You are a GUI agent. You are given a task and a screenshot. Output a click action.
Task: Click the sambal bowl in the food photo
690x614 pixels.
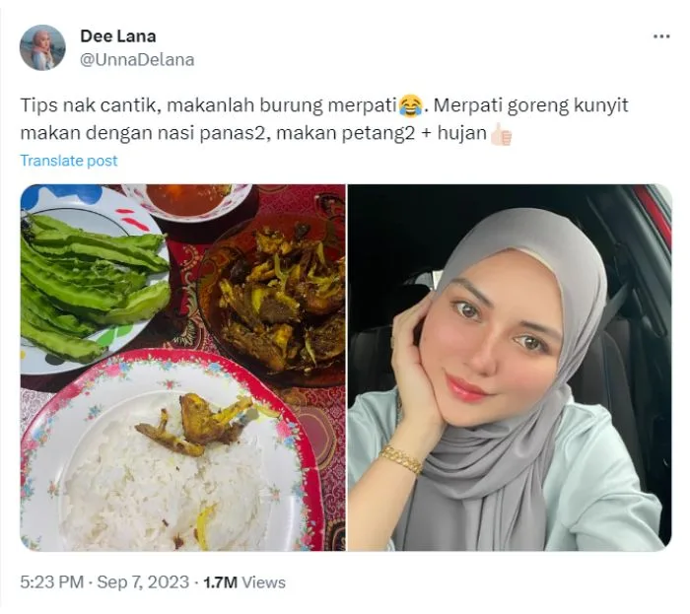pos(187,201)
